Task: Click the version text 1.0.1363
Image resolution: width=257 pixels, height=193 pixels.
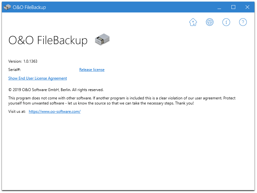Action: tap(30, 61)
